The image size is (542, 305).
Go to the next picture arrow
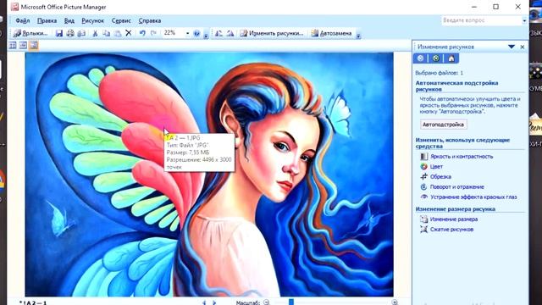[214, 302]
